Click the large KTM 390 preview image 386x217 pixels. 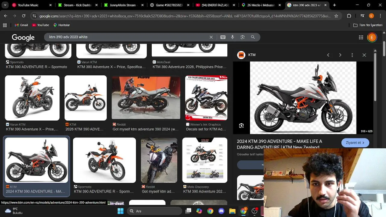303,98
